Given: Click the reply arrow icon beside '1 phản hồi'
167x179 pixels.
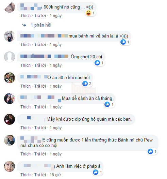Looking at the screenshot, I should (x=24, y=25).
